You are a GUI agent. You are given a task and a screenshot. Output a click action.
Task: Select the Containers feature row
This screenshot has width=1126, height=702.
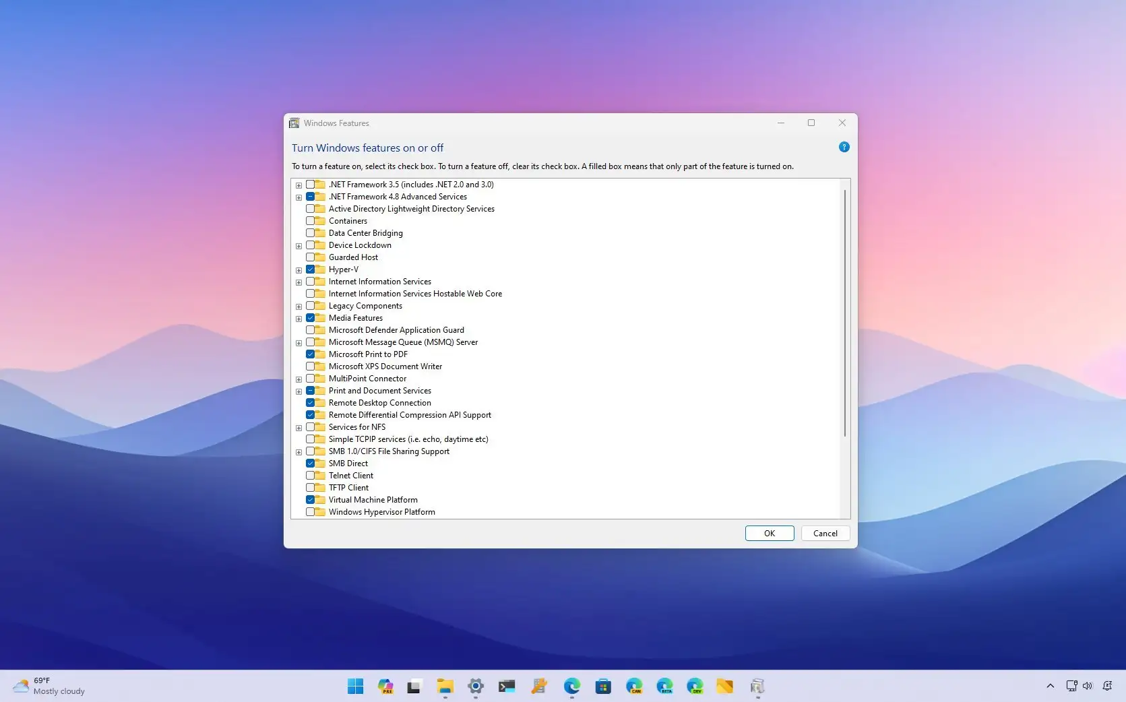click(348, 220)
